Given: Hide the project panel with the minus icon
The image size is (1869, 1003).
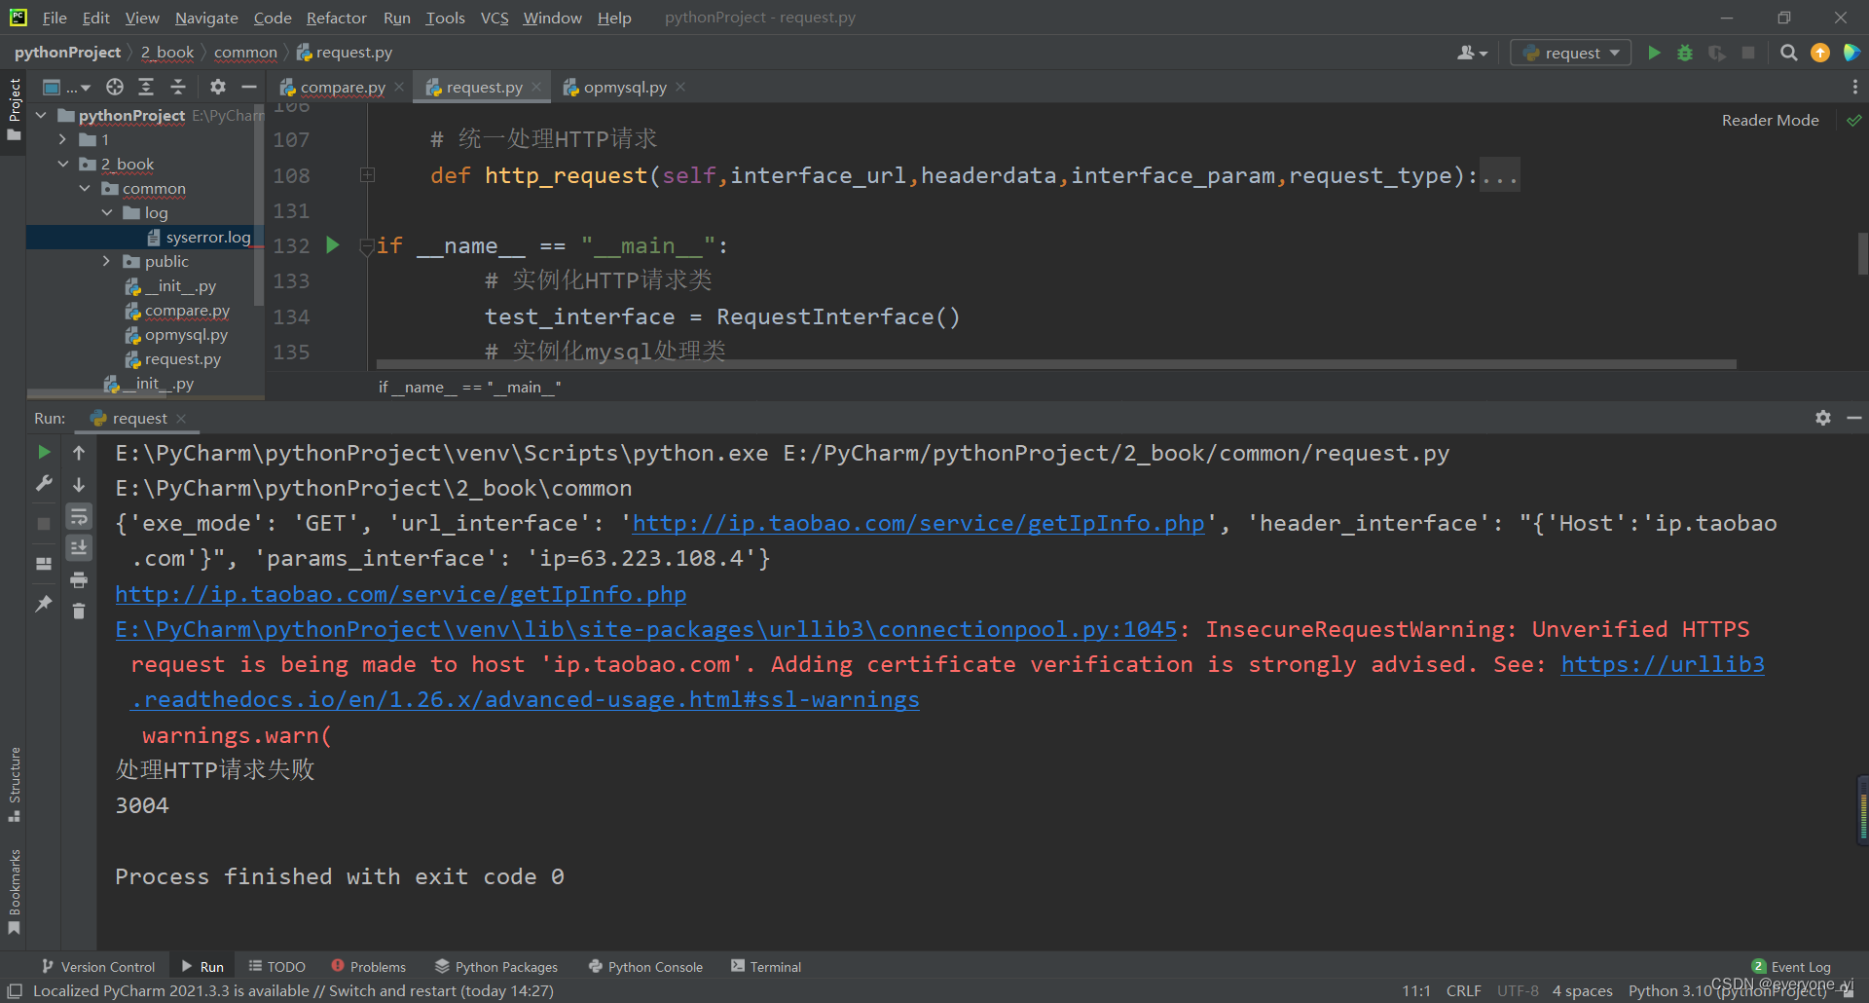Looking at the screenshot, I should pos(249,87).
